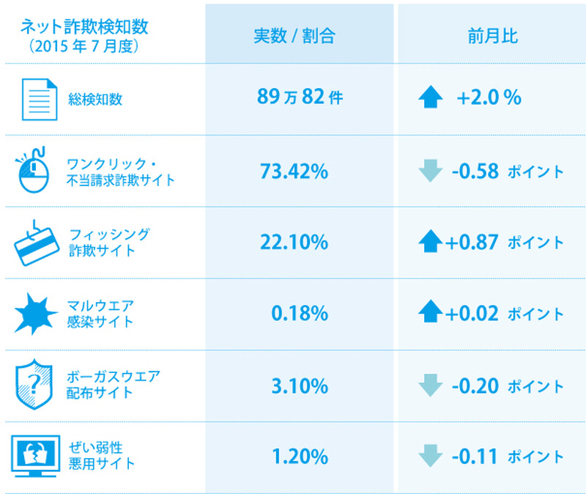Image resolution: width=586 pixels, height=494 pixels.
Task: Click the フィッシング詐欺サイト label
Action: pos(108,242)
